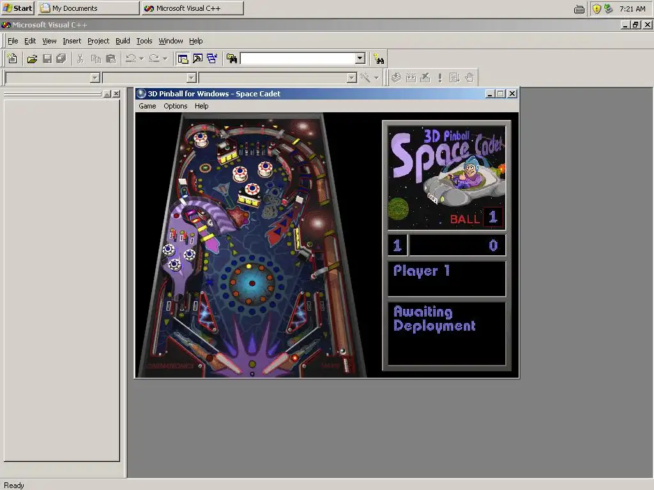Viewport: 654px width, 490px height.
Task: Click the Search binoculars icon
Action: pos(379,59)
